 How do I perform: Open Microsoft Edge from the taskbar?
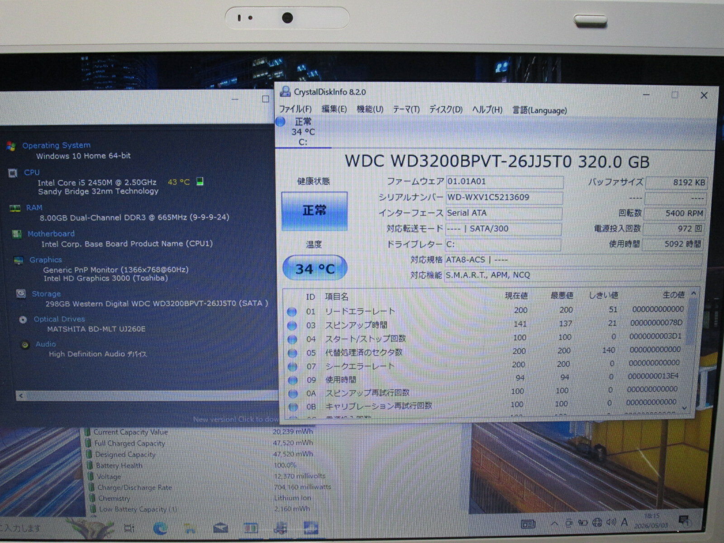coord(160,528)
